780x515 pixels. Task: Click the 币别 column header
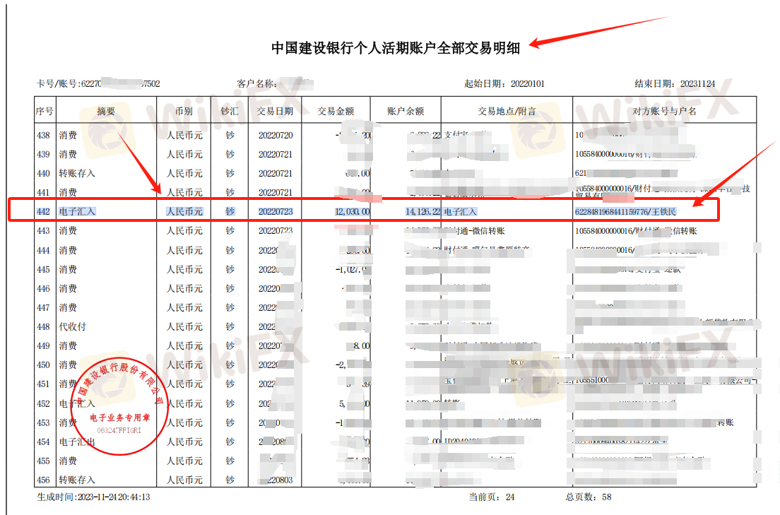pyautogui.click(x=184, y=111)
